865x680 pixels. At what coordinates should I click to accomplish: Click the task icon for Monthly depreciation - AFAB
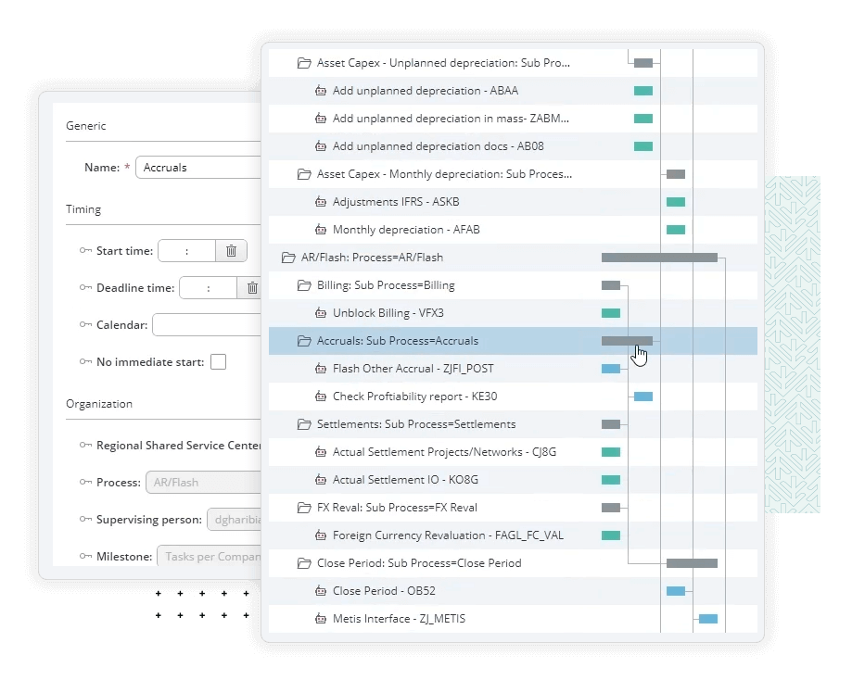coord(321,230)
